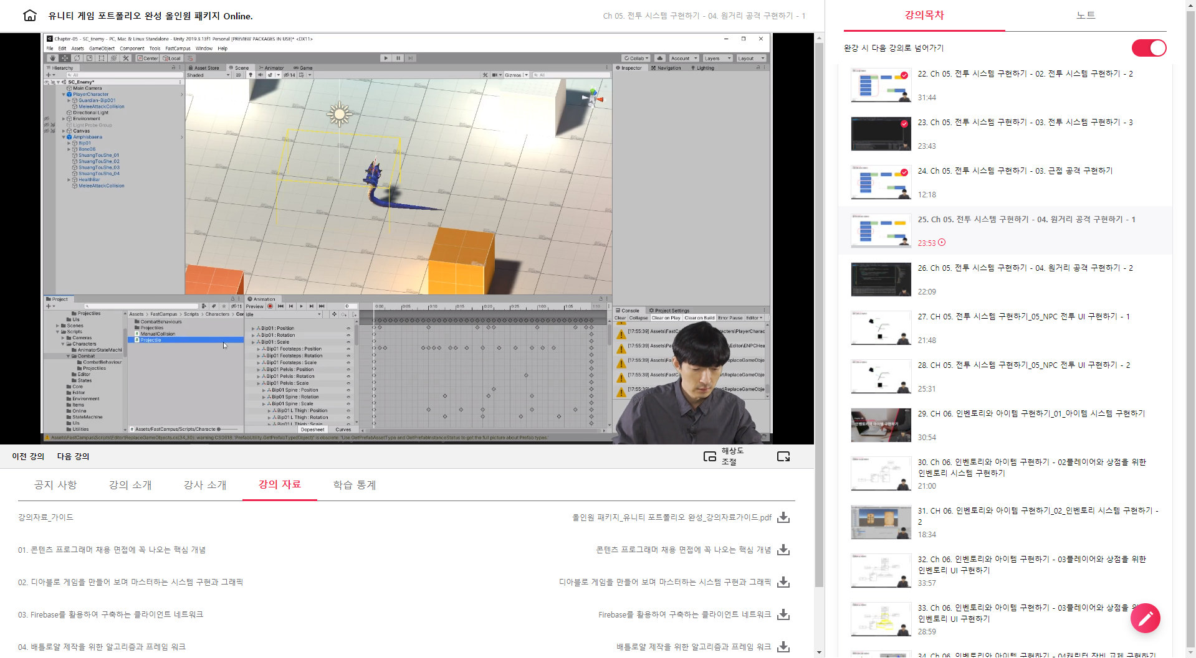The image size is (1196, 658).
Task: Toggle Error Pause in Console
Action: tap(730, 318)
